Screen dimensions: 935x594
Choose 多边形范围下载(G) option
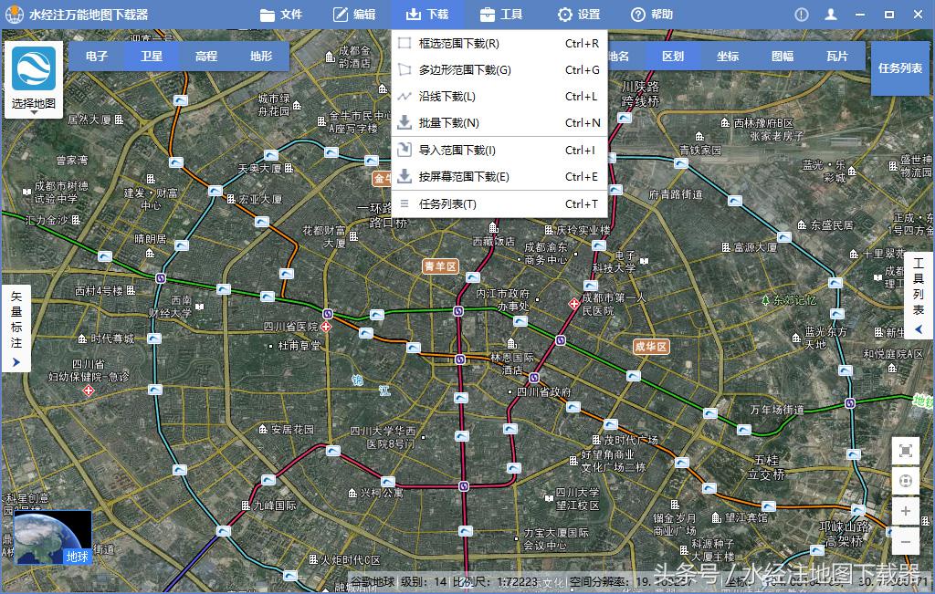point(499,69)
